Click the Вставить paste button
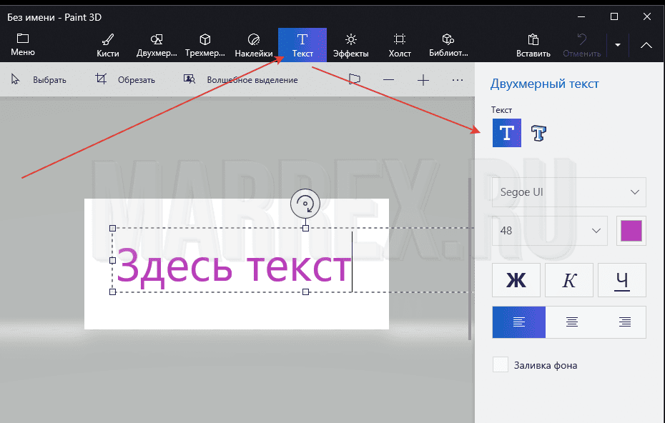 [533, 45]
